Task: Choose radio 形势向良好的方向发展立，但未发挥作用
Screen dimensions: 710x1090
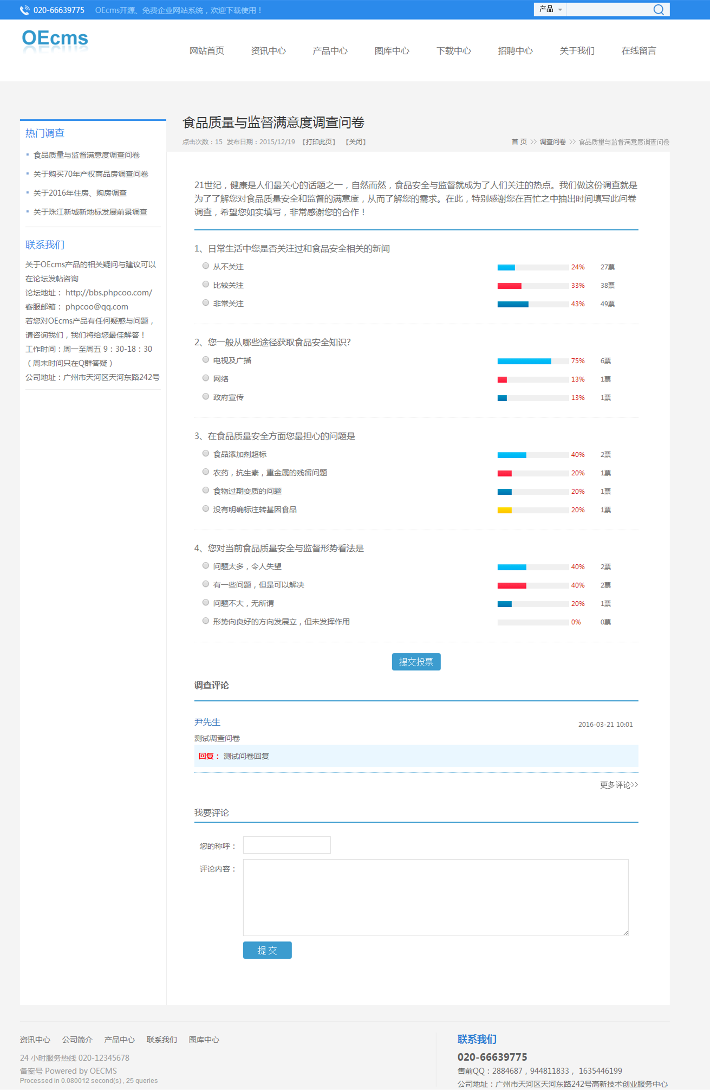Action: coord(206,621)
